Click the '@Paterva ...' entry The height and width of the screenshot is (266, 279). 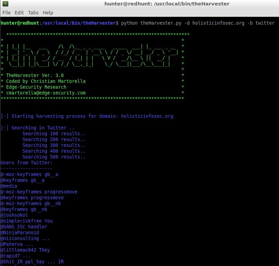pyautogui.click(x=17, y=244)
